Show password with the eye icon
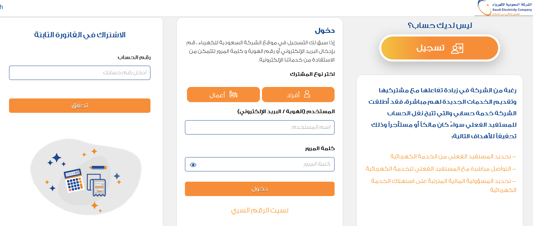This screenshot has width=533, height=226. [x=194, y=165]
